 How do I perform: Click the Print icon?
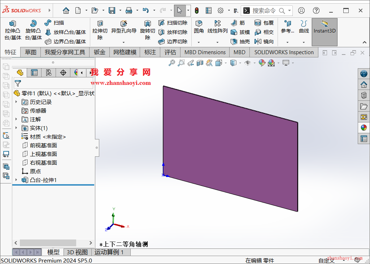(x=129, y=10)
